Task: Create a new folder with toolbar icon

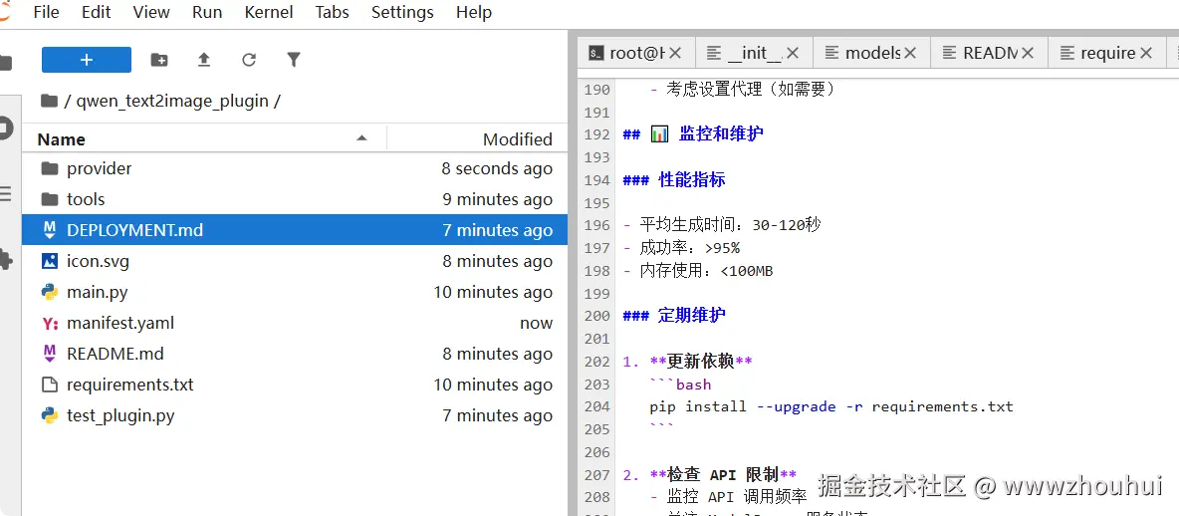Action: point(159,60)
